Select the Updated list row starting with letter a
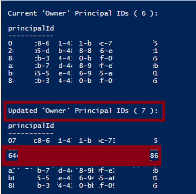 pyautogui.click(x=83, y=171)
